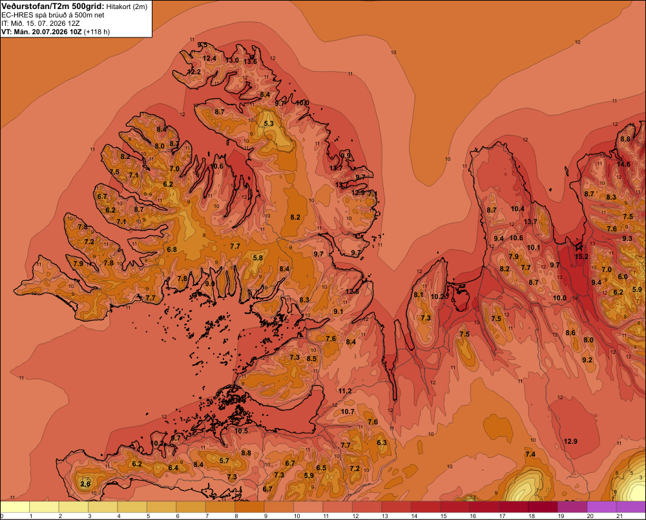Viewport: 646px width, 520px height.
Task: Select the 10.5 temperature value
Action: (241, 431)
